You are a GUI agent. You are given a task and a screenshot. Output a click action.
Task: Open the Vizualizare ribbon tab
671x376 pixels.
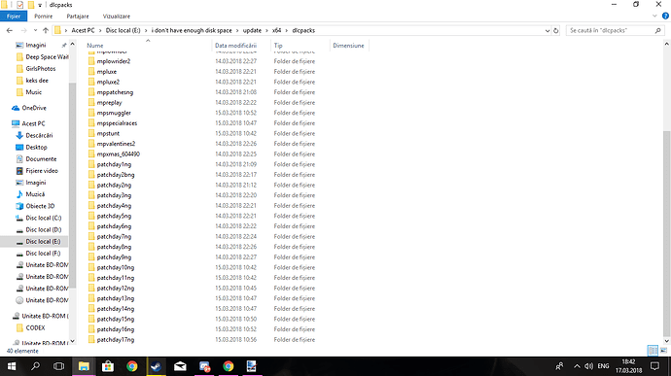pos(117,17)
